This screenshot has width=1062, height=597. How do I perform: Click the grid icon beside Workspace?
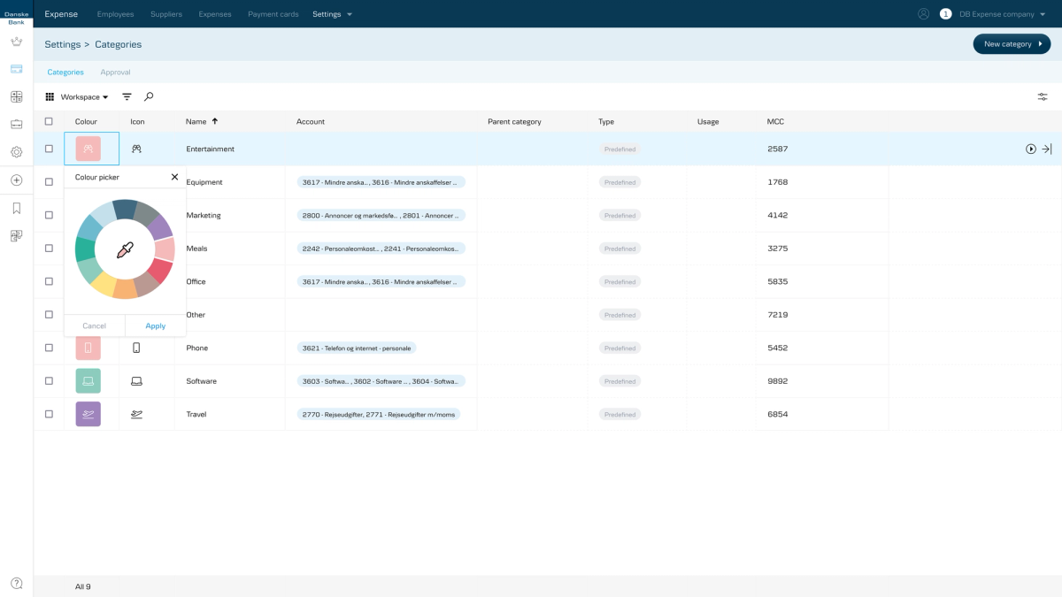pyautogui.click(x=50, y=96)
